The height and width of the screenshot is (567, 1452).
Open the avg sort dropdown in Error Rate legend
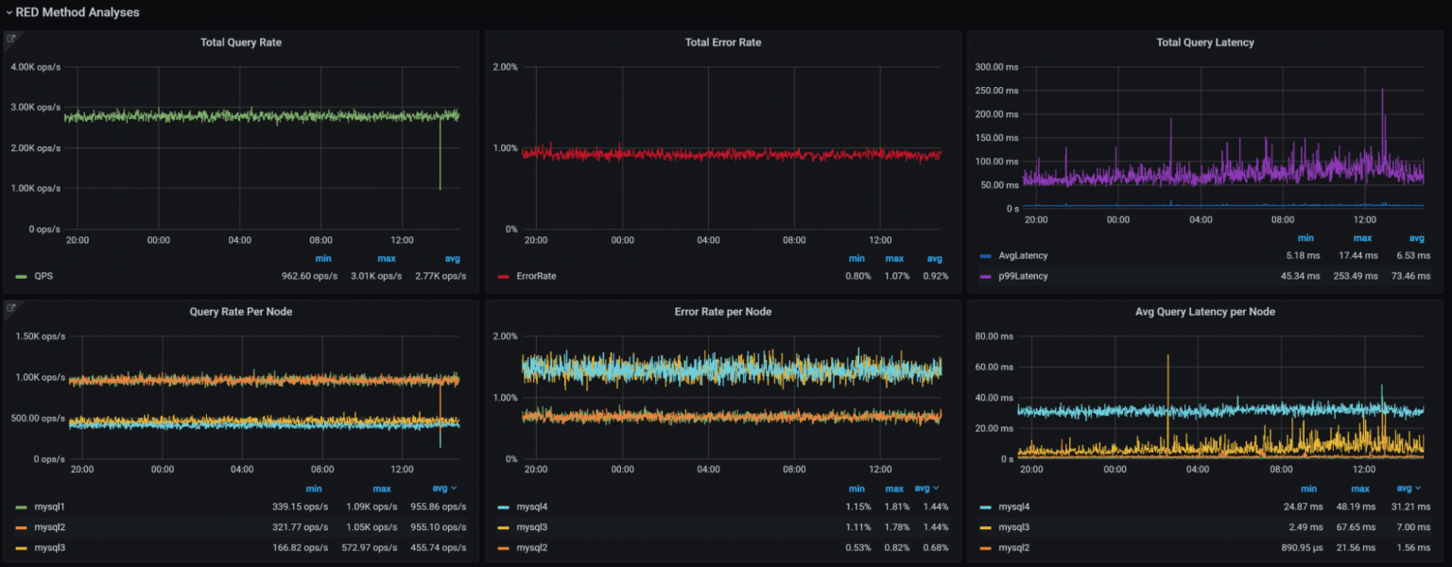click(929, 489)
